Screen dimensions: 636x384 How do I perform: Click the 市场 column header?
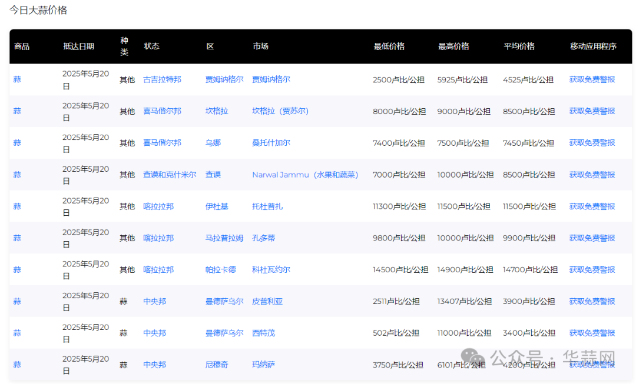(260, 46)
